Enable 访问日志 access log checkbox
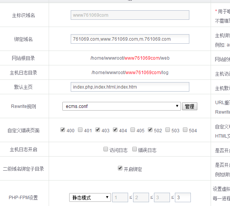The image size is (230, 206). [106, 149]
